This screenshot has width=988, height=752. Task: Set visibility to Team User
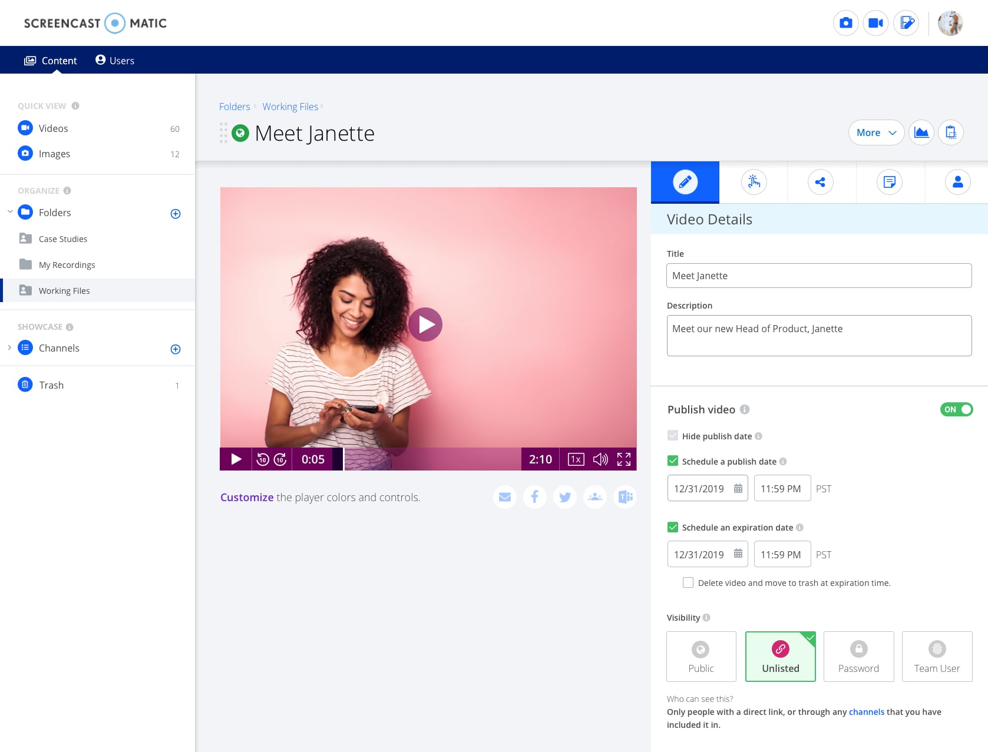pyautogui.click(x=937, y=657)
